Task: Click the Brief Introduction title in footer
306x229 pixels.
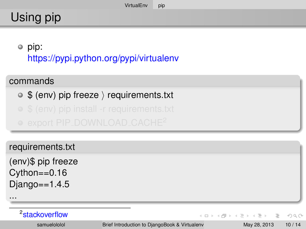Action: point(153,225)
